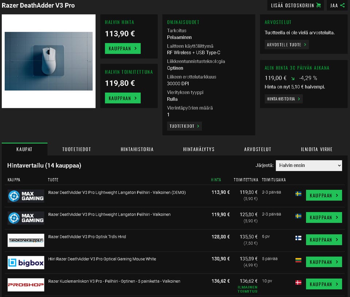Click the Hintahistoria button in the 30-day price card

tap(284, 99)
